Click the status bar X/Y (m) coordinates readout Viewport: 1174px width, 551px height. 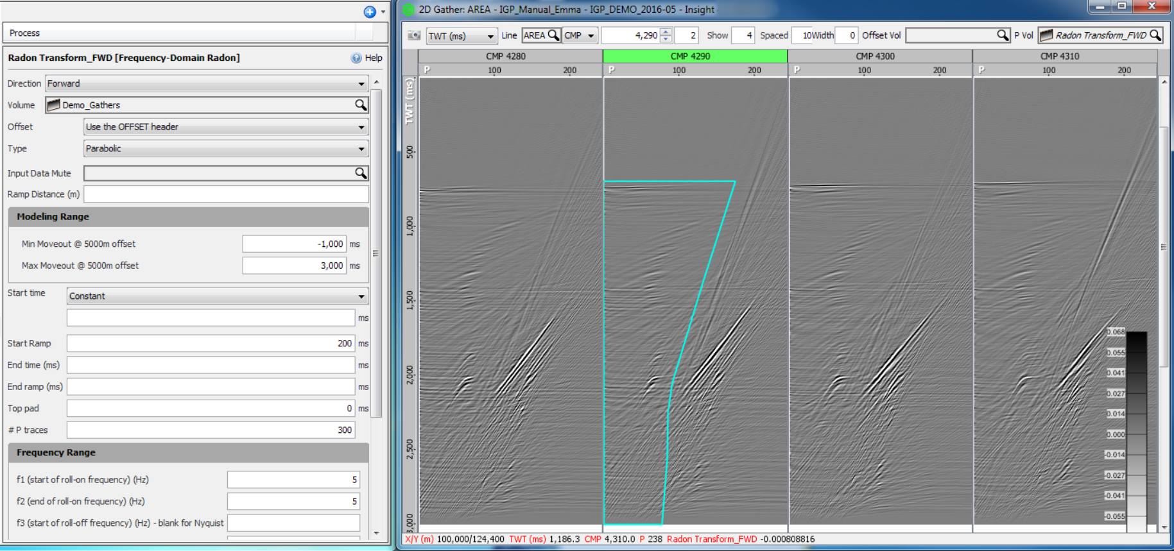coord(454,539)
